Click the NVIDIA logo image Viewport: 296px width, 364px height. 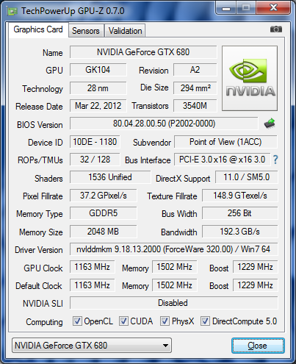(x=250, y=78)
